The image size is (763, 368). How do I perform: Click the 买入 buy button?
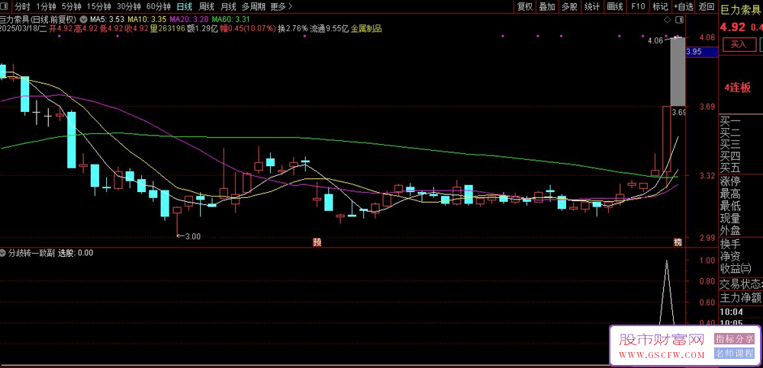738,44
